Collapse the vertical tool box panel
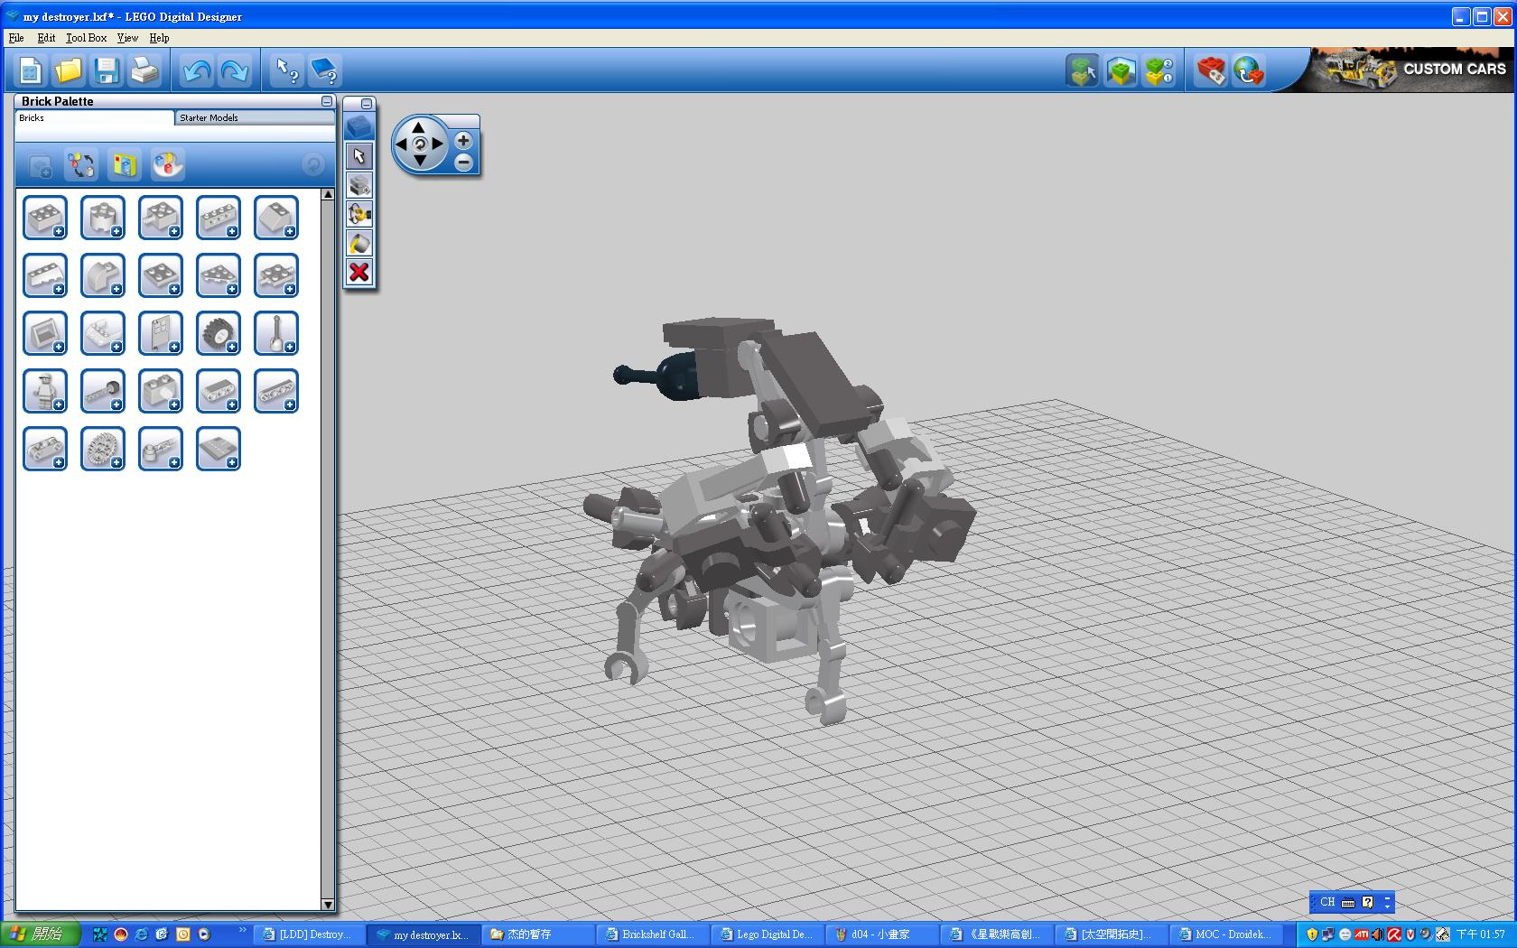This screenshot has height=948, width=1517. coord(366,104)
